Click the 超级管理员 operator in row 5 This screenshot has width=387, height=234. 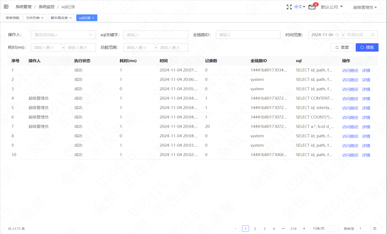click(x=38, y=108)
